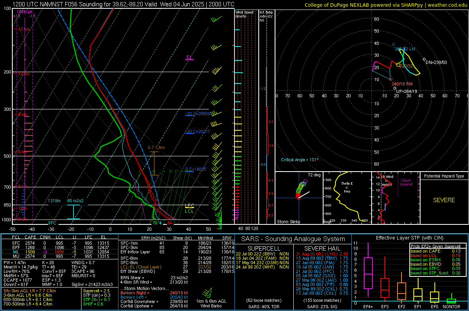Click the Bunkers Right = 240/18 kt row
469x311 pixels.
pos(154,293)
